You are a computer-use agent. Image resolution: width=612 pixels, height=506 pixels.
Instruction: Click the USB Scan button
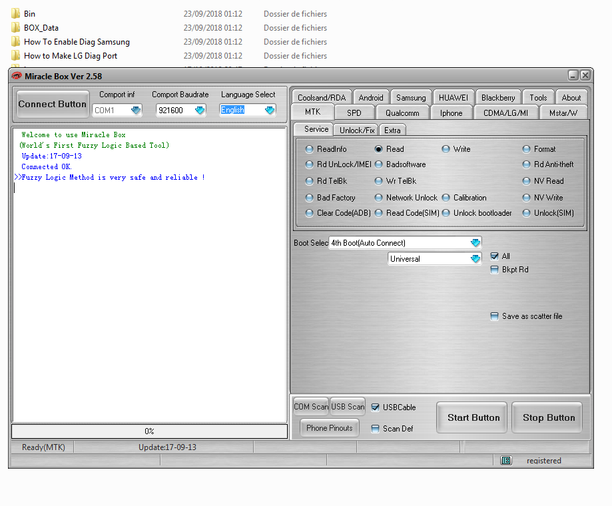[348, 407]
